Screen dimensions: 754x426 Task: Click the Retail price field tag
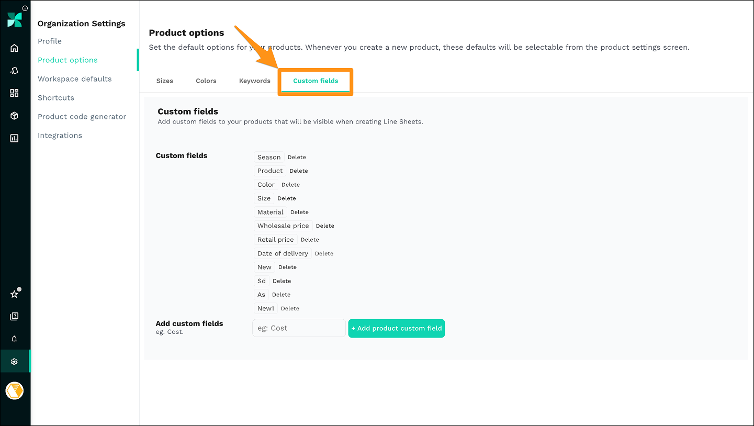click(x=276, y=240)
